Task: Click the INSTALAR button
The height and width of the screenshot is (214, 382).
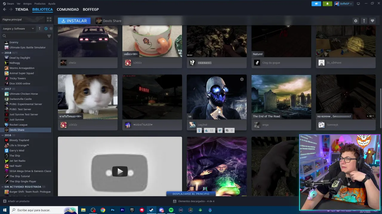Action: (x=74, y=21)
